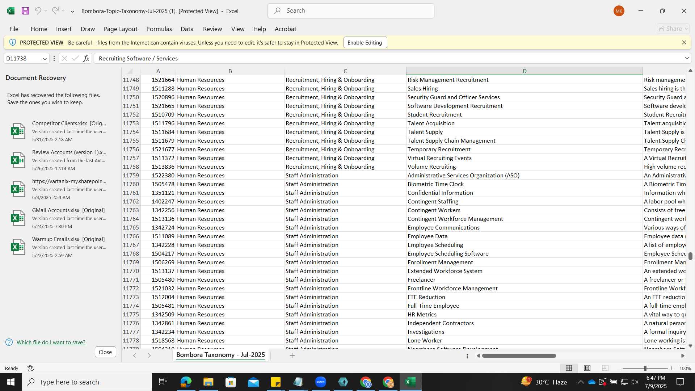
Task: Click the Protected View shield info icon
Action: tap(12, 42)
